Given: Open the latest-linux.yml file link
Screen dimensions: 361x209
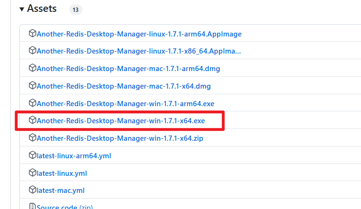Looking at the screenshot, I should pyautogui.click(x=62, y=173).
